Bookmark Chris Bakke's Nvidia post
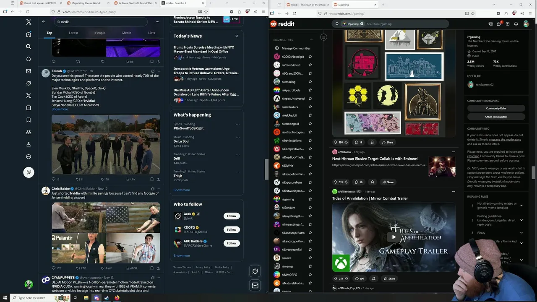537x302 pixels. coord(152,268)
